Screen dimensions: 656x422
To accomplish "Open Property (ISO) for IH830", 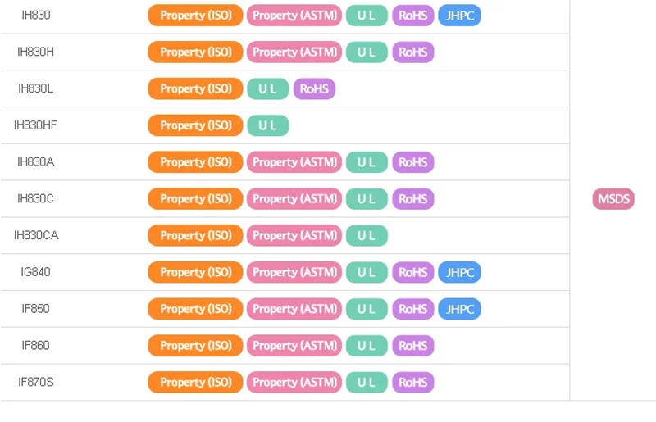I will [195, 16].
